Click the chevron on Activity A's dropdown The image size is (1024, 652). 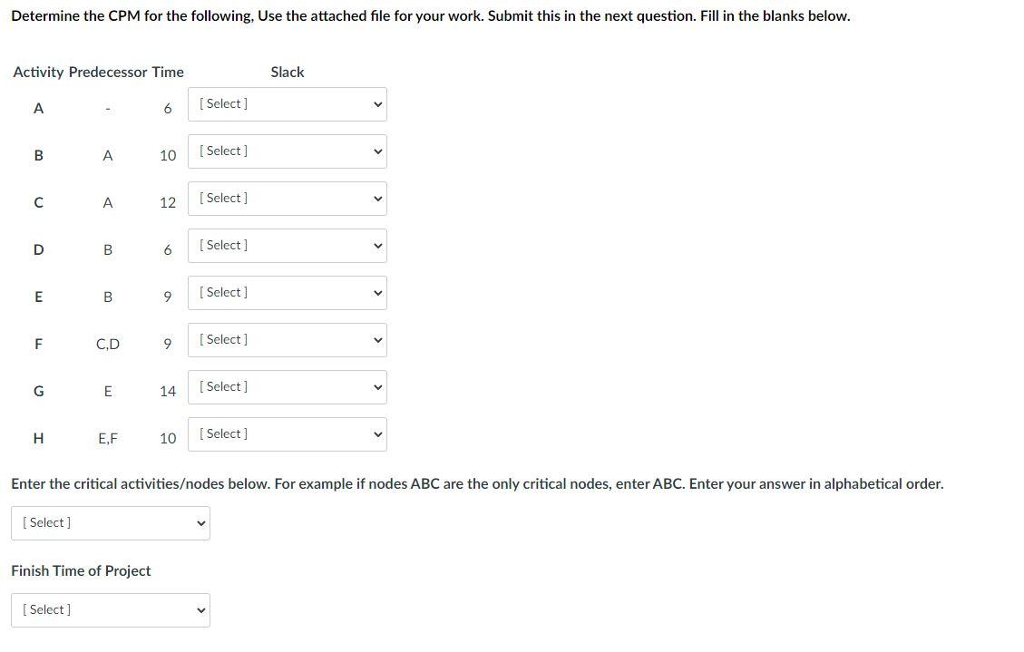pyautogui.click(x=376, y=103)
